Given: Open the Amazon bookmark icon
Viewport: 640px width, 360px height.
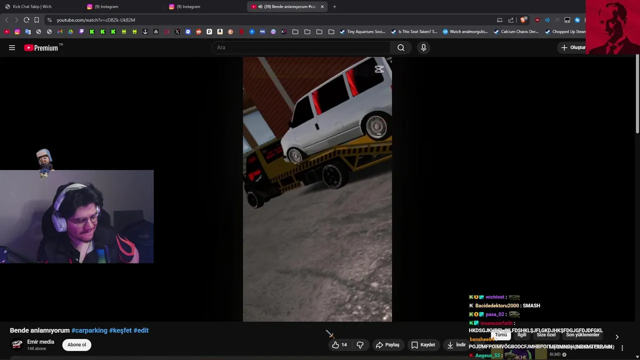Looking at the screenshot, I should pyautogui.click(x=220, y=31).
